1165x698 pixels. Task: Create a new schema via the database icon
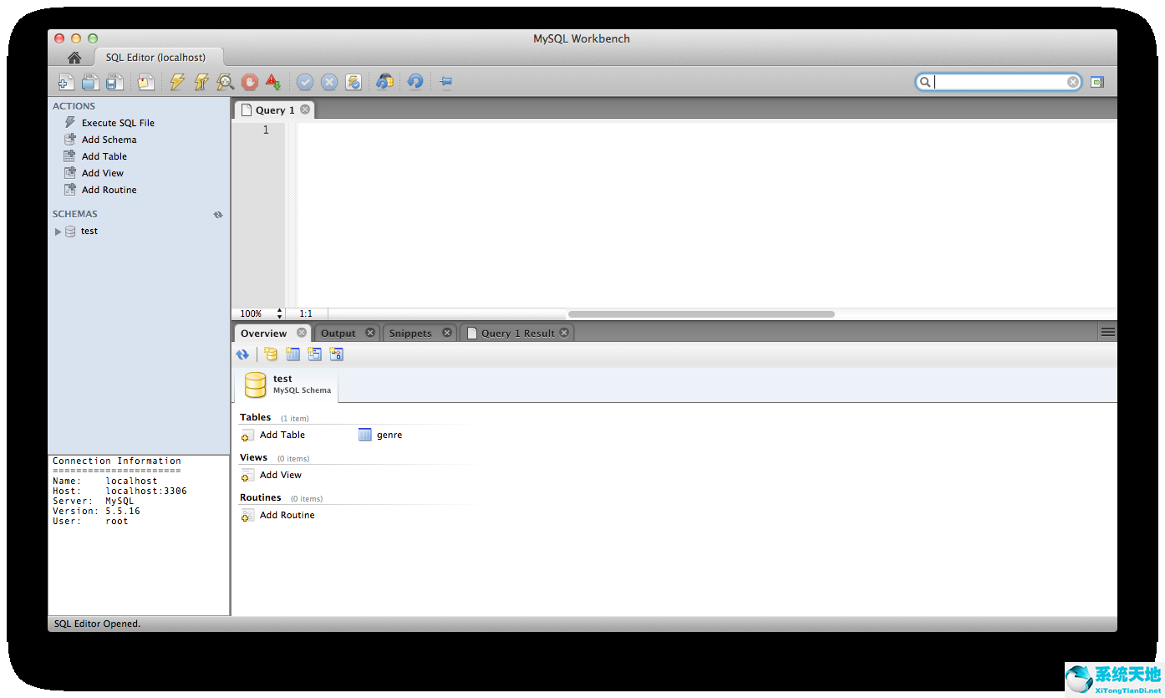[270, 354]
